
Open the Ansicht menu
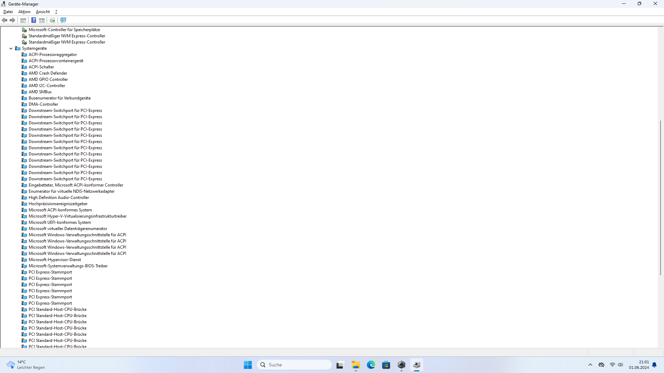[x=43, y=12]
